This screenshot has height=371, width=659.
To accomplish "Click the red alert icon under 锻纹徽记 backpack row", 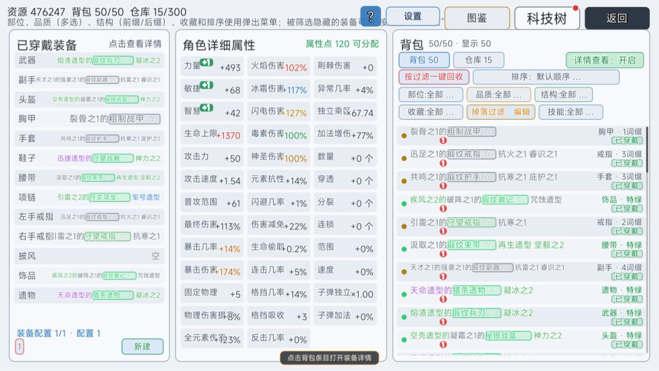I will pyautogui.click(x=443, y=209).
